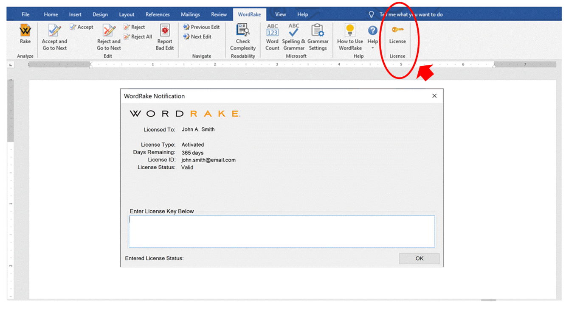Screen dimensions: 566x318
Task: Open the Help ribbon tab
Action: tap(303, 14)
